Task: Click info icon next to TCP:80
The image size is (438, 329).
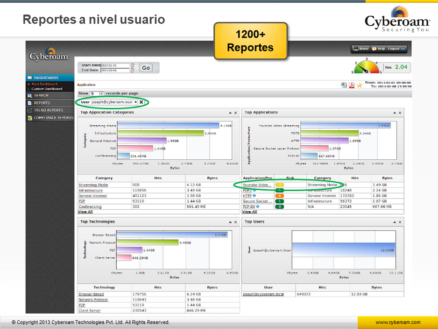Action: 257,206
